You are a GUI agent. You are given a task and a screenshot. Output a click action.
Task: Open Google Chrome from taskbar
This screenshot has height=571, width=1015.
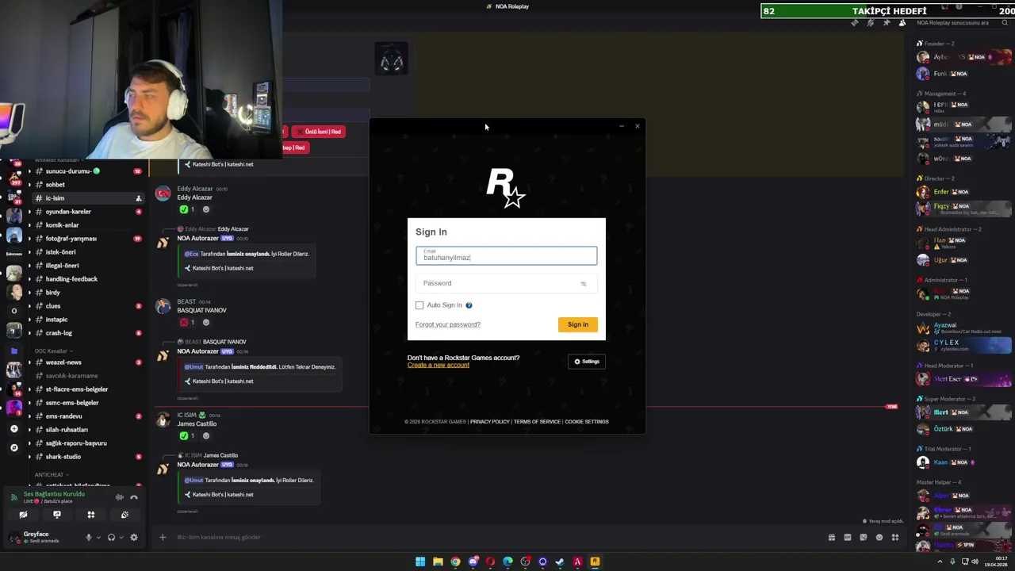point(455,562)
